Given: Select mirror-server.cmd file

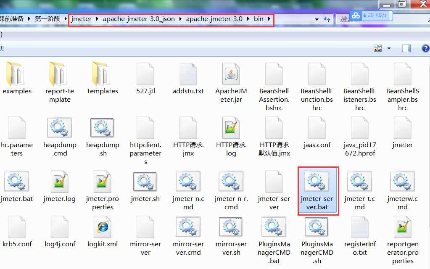Looking at the screenshot, I should point(188,236).
